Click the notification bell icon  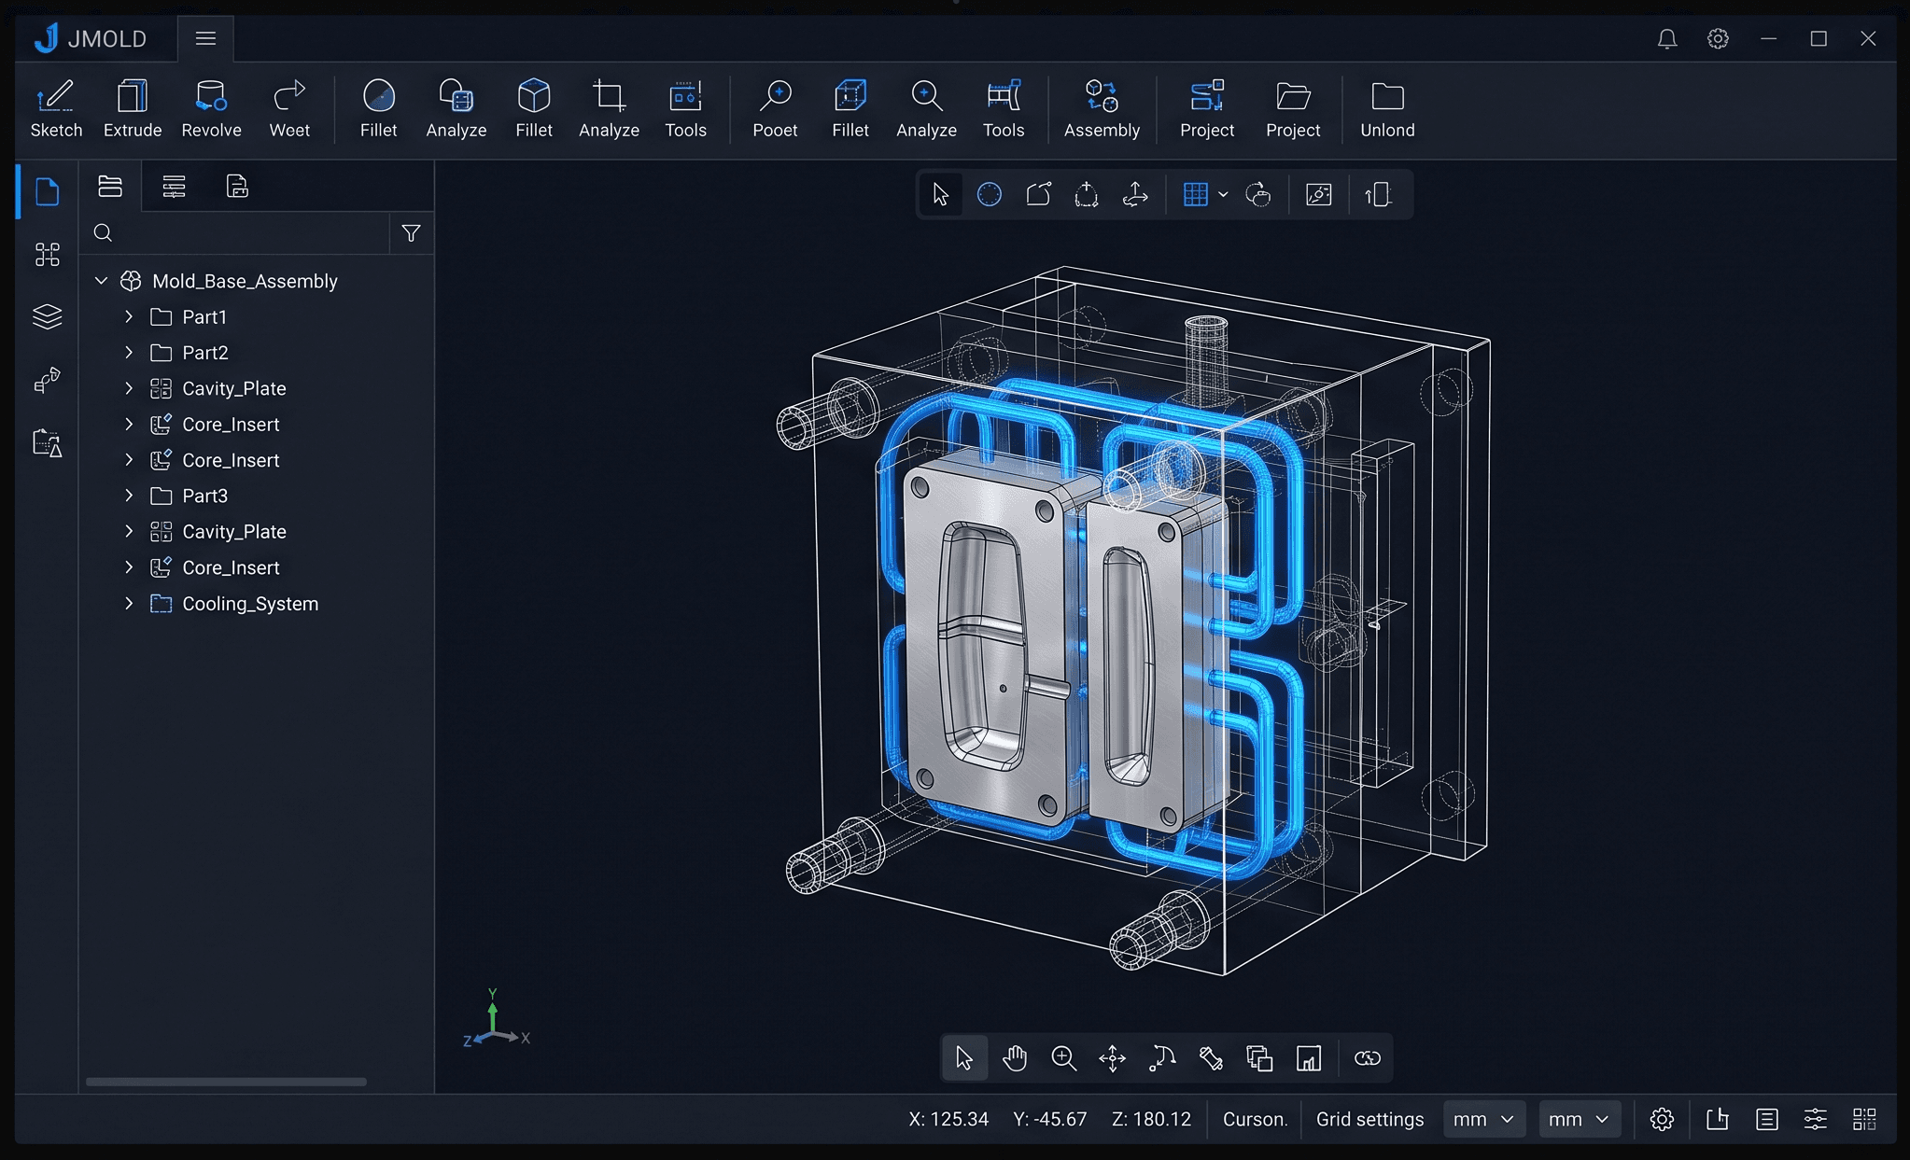coord(1666,38)
